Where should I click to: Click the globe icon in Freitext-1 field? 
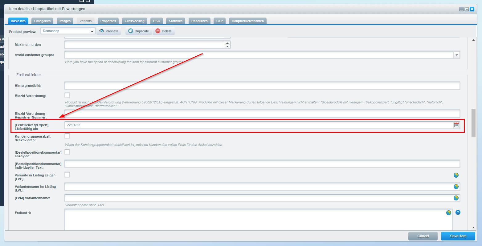pyautogui.click(x=449, y=213)
